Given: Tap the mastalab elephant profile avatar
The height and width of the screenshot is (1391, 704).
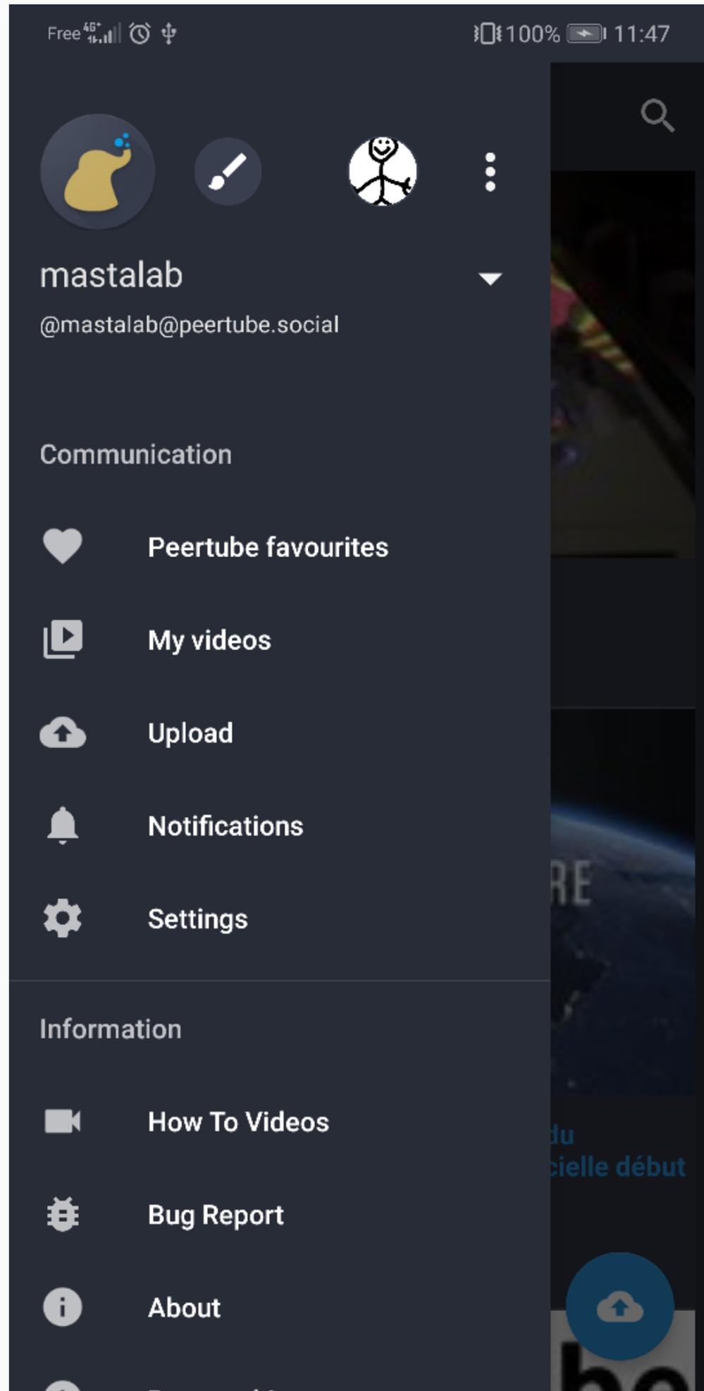Looking at the screenshot, I should click(97, 171).
